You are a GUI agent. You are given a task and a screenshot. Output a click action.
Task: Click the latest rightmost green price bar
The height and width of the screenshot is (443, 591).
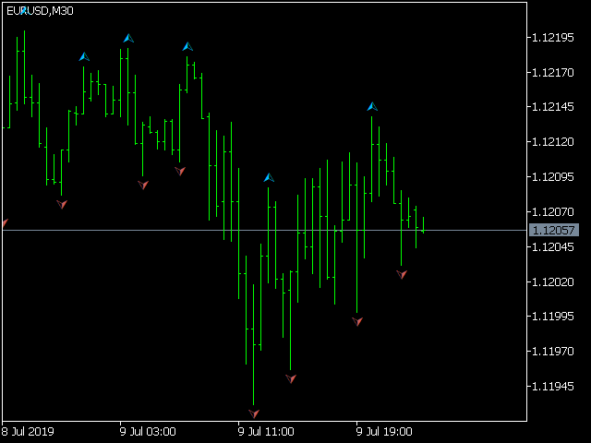pos(423,225)
